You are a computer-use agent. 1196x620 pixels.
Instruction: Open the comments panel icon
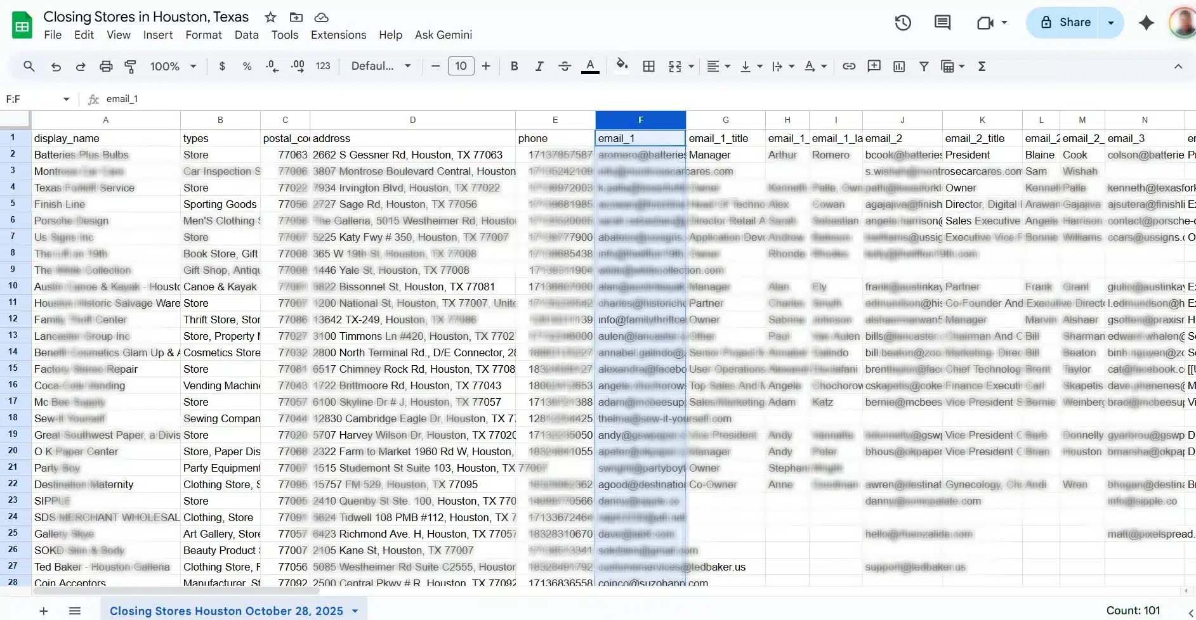(x=942, y=23)
